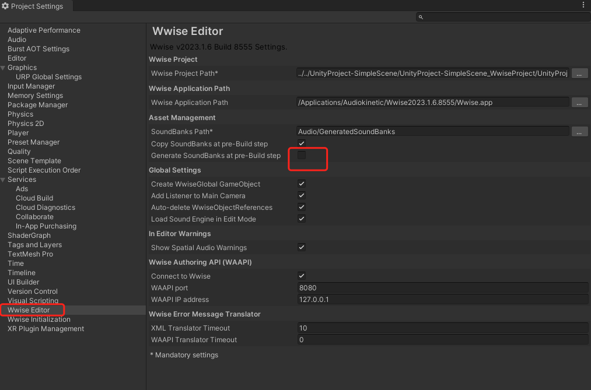Click the WAAPI IP address field
This screenshot has height=390, width=591.
click(x=442, y=299)
